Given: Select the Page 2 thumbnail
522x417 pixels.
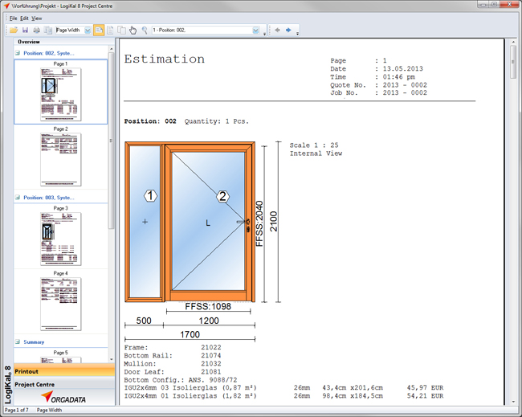Looking at the screenshot, I should pos(60,160).
